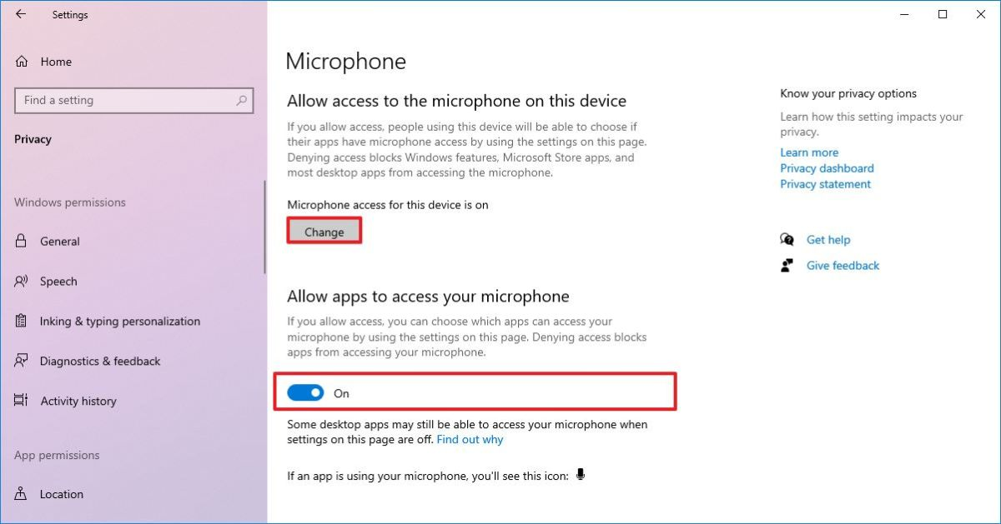
Task: Click the Get help chat icon
Action: point(787,239)
